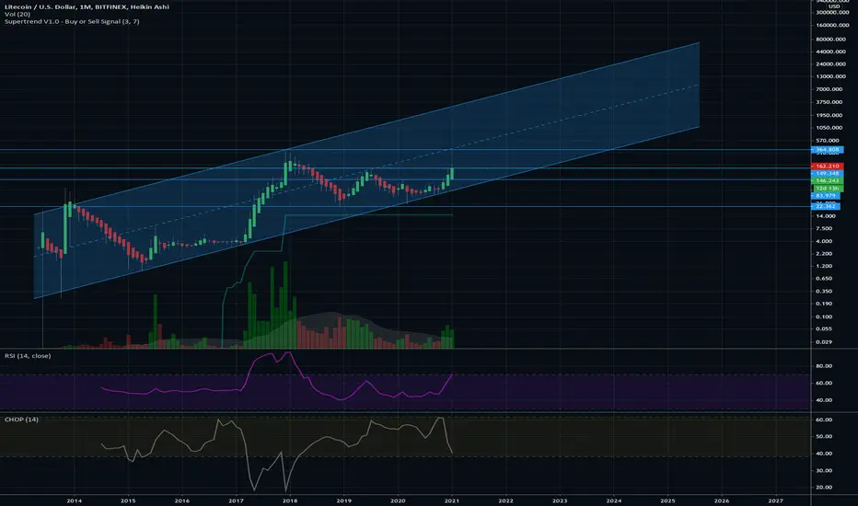Click the 40.00 value on RSI scale
Screen dimensions: 858x506
[824, 400]
